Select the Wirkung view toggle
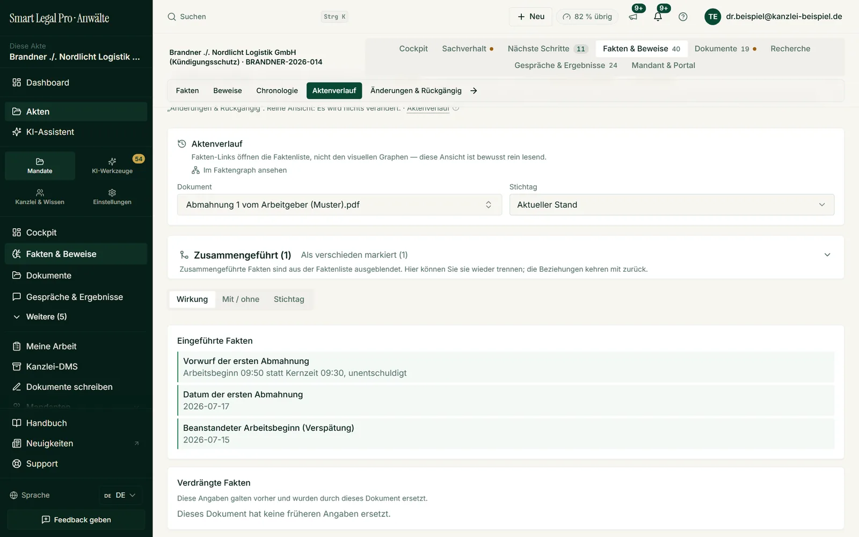 192,299
